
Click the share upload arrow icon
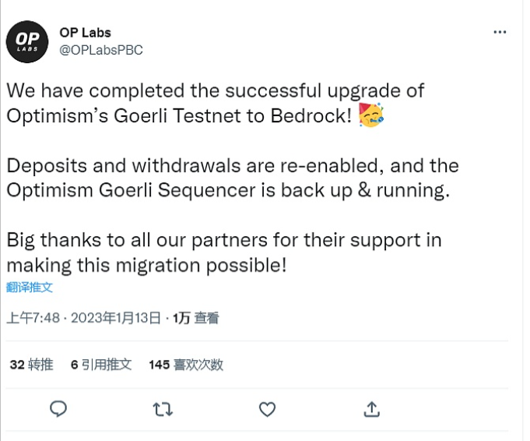point(372,409)
